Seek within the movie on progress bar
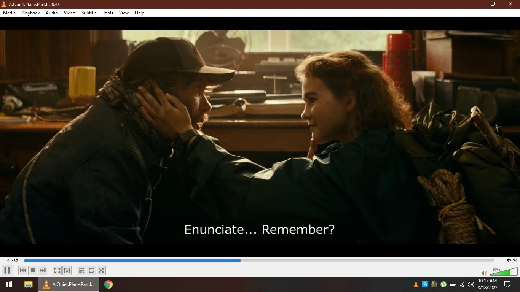 click(x=259, y=260)
